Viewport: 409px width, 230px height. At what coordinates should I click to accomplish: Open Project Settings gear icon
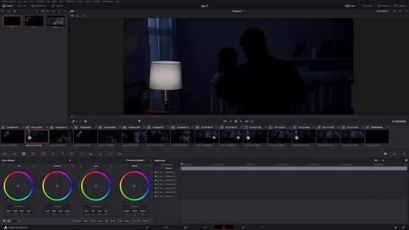click(x=403, y=227)
